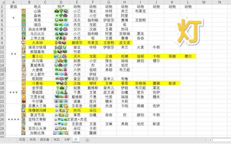This screenshot has width=231, height=144.
Task: Click the specialty icons in 大本钟 row
Action: click(x=61, y=43)
